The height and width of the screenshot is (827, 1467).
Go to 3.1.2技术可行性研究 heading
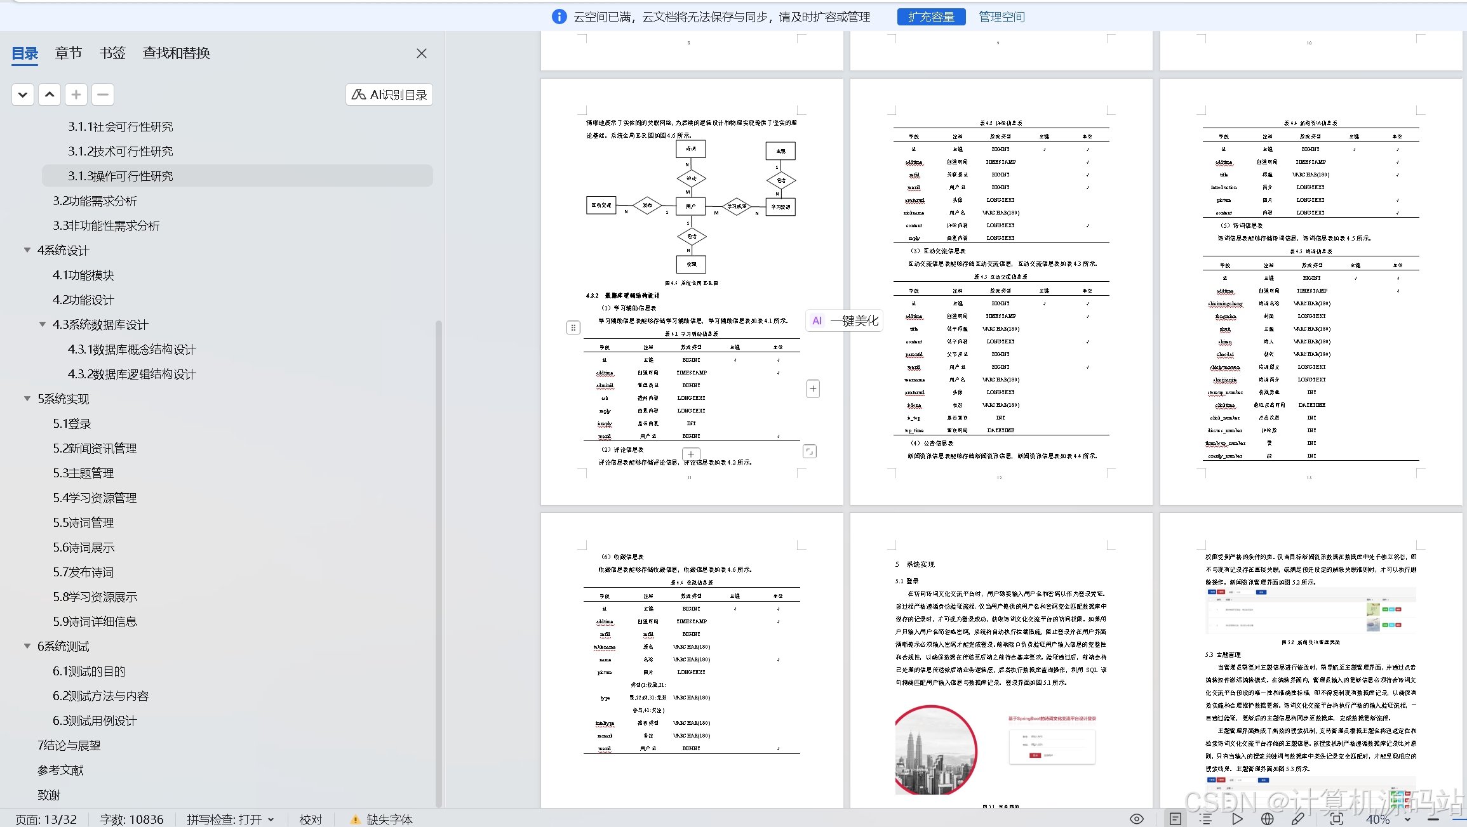[x=121, y=152]
